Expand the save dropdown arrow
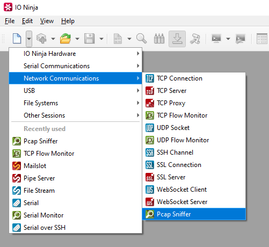 click(x=101, y=39)
